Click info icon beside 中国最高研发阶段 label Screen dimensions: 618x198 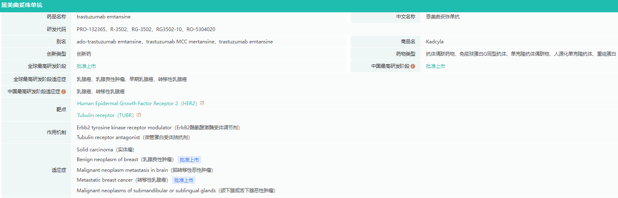tap(413, 66)
